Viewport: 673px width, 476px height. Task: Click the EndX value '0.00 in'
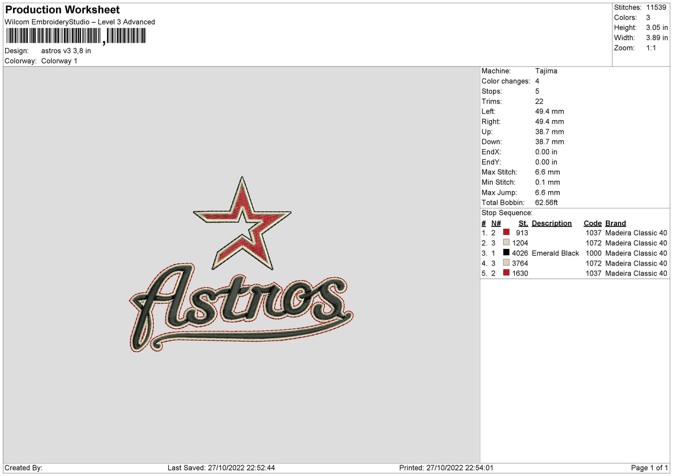(546, 152)
